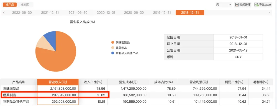The width and height of the screenshot is (277, 109).
Task: Click the 时间排序 calendar icon
Action: (237, 5)
